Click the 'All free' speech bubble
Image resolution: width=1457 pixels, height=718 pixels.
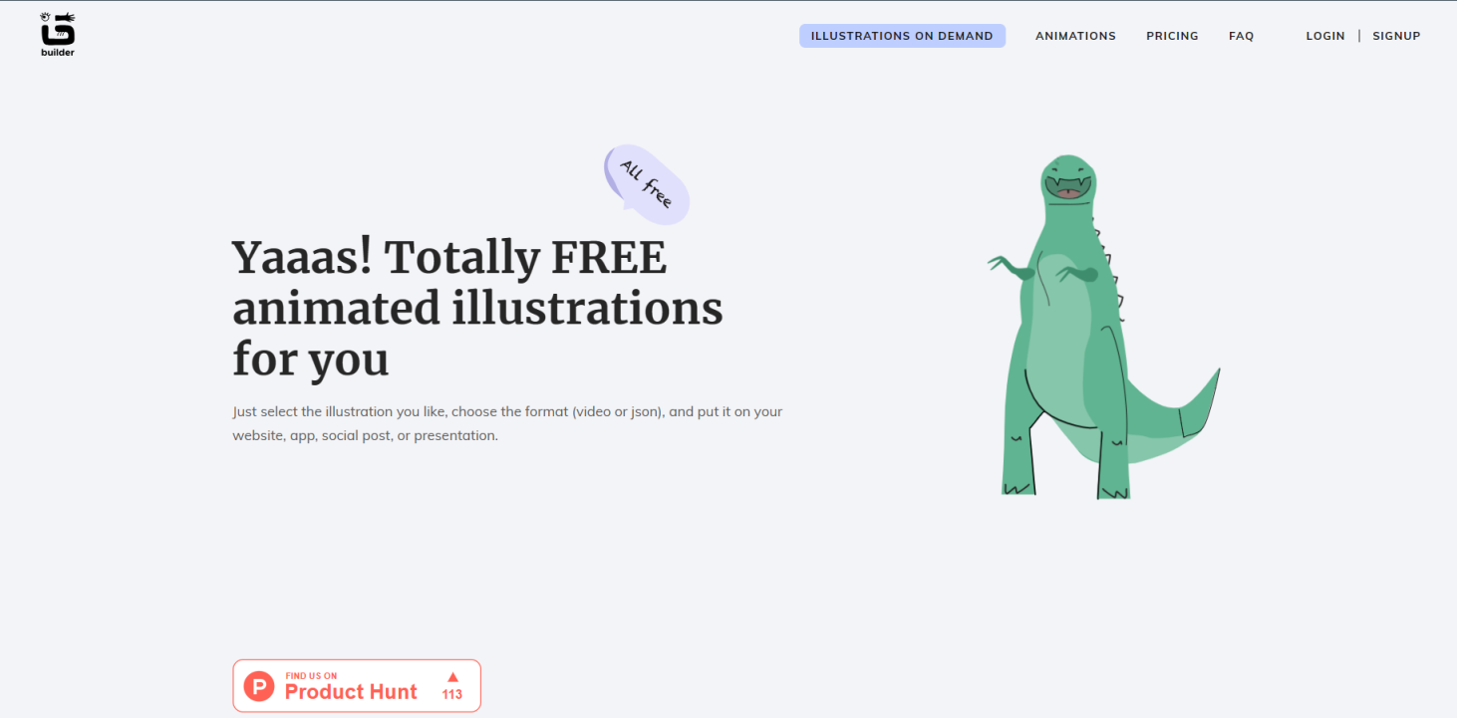pos(647,184)
